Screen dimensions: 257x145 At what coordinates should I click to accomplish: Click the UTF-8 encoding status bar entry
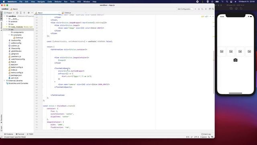pyautogui.click(x=196, y=137)
